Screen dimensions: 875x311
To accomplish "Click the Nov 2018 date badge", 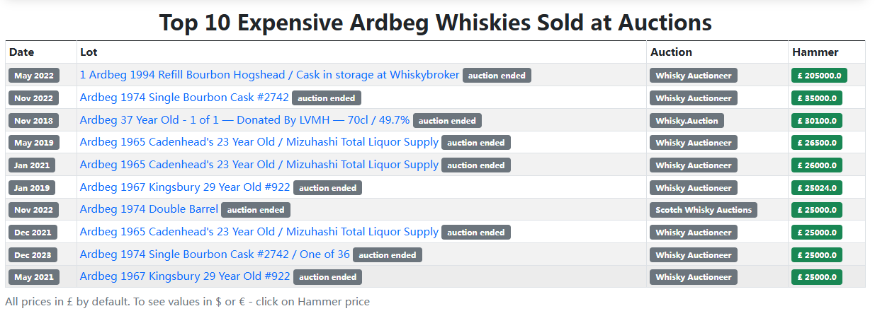I will pyautogui.click(x=34, y=121).
